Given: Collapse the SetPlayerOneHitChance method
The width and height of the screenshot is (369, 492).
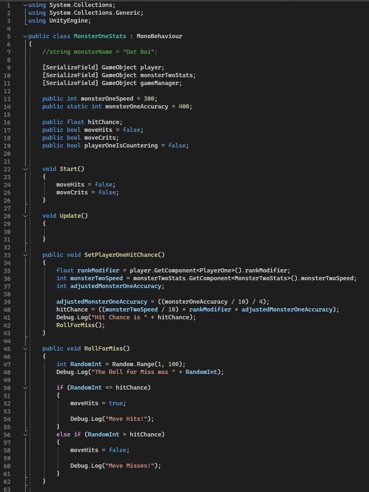Looking at the screenshot, I should 25,255.
